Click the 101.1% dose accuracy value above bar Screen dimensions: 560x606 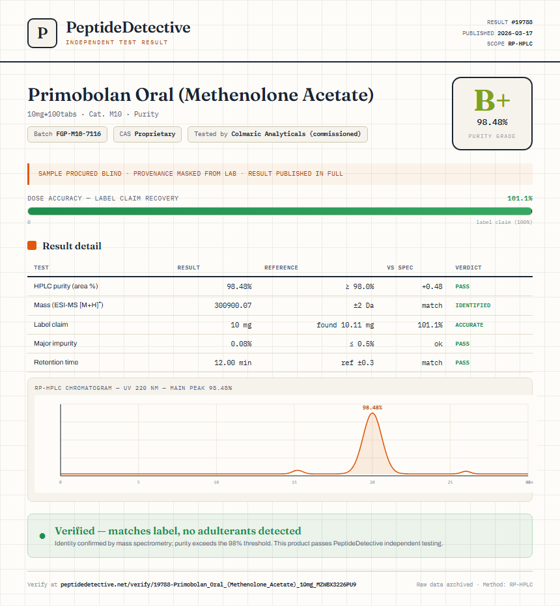(x=520, y=199)
